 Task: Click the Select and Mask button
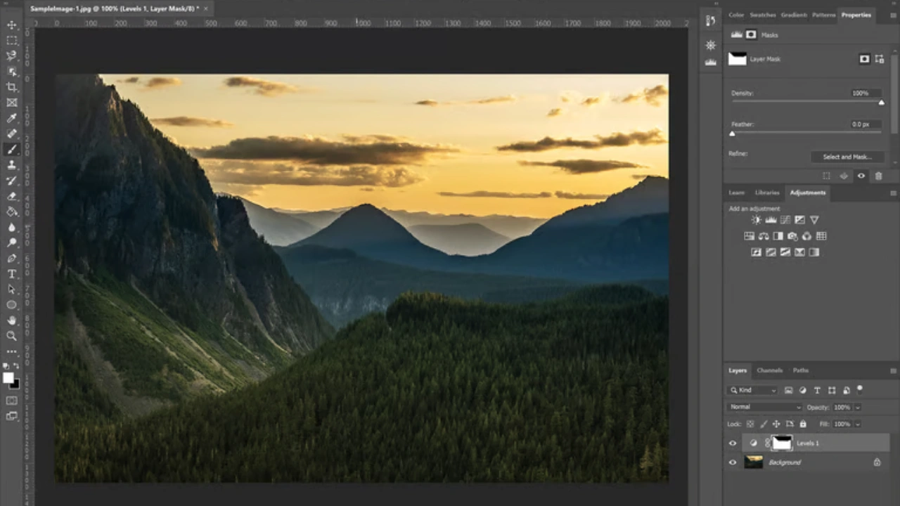click(x=847, y=156)
